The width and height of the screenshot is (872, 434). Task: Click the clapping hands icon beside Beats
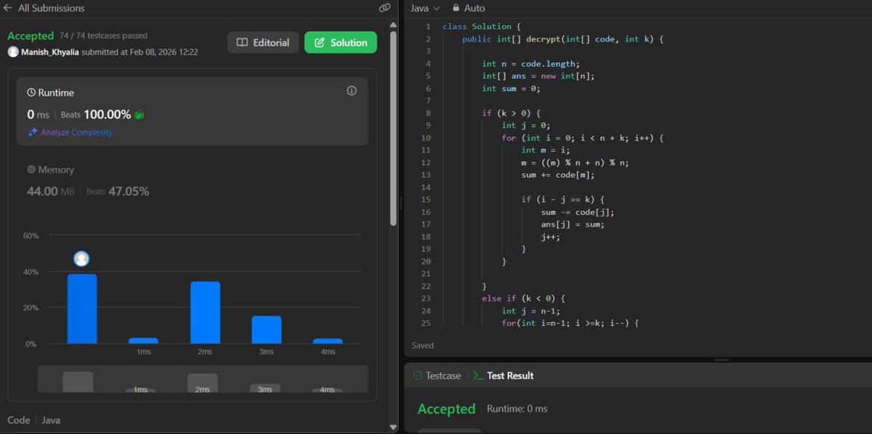coord(139,115)
